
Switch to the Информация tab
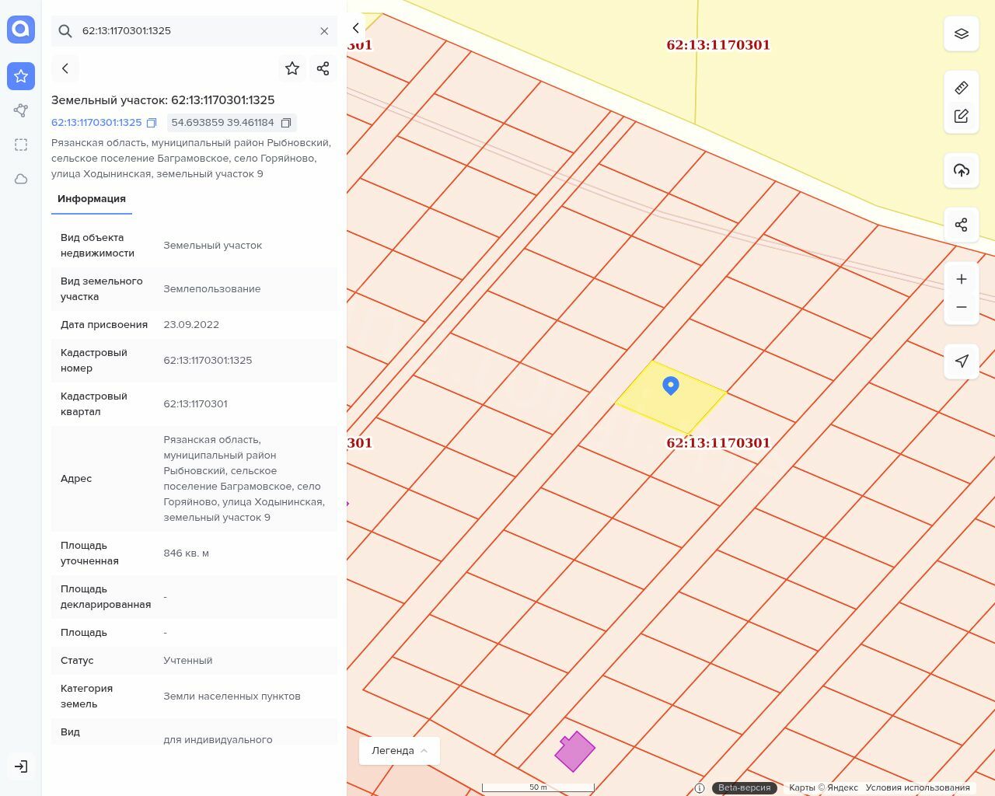click(x=92, y=199)
